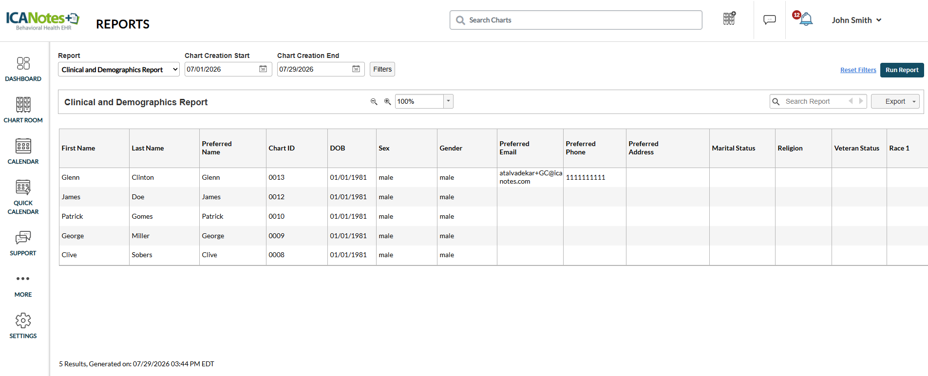The image size is (928, 376).
Task: Click the Run Report button
Action: click(902, 70)
